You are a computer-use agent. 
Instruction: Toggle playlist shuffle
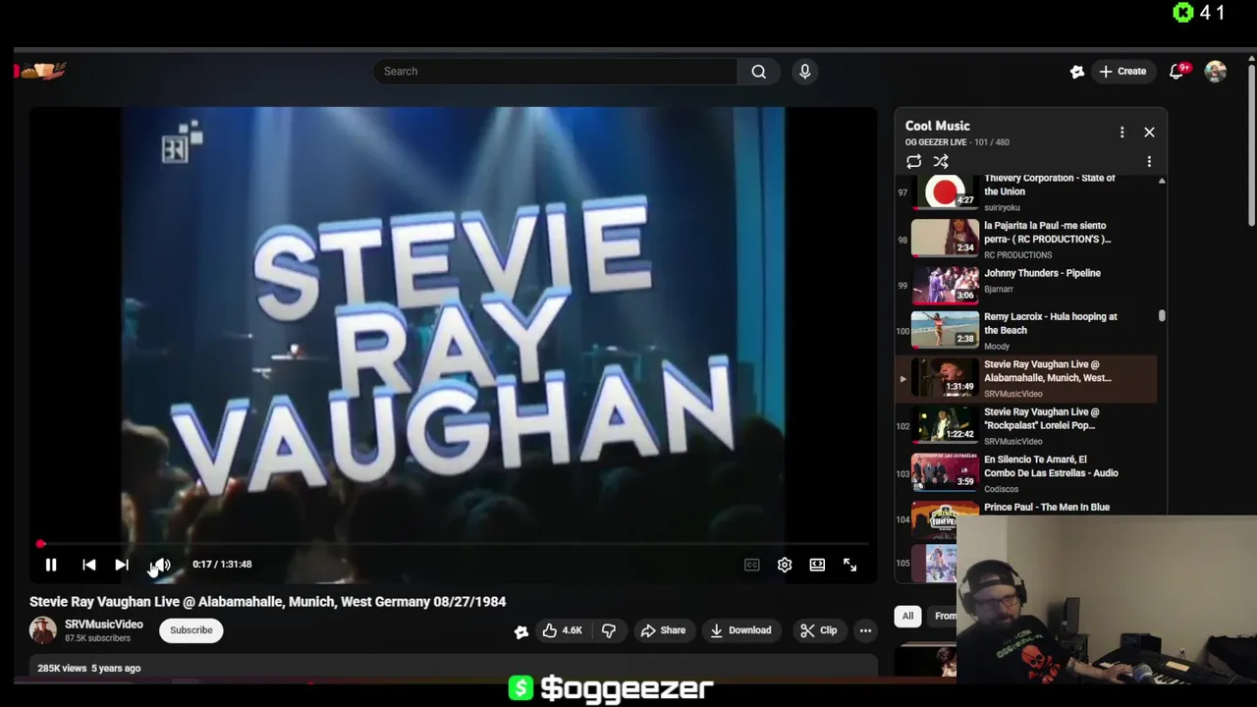coord(941,161)
